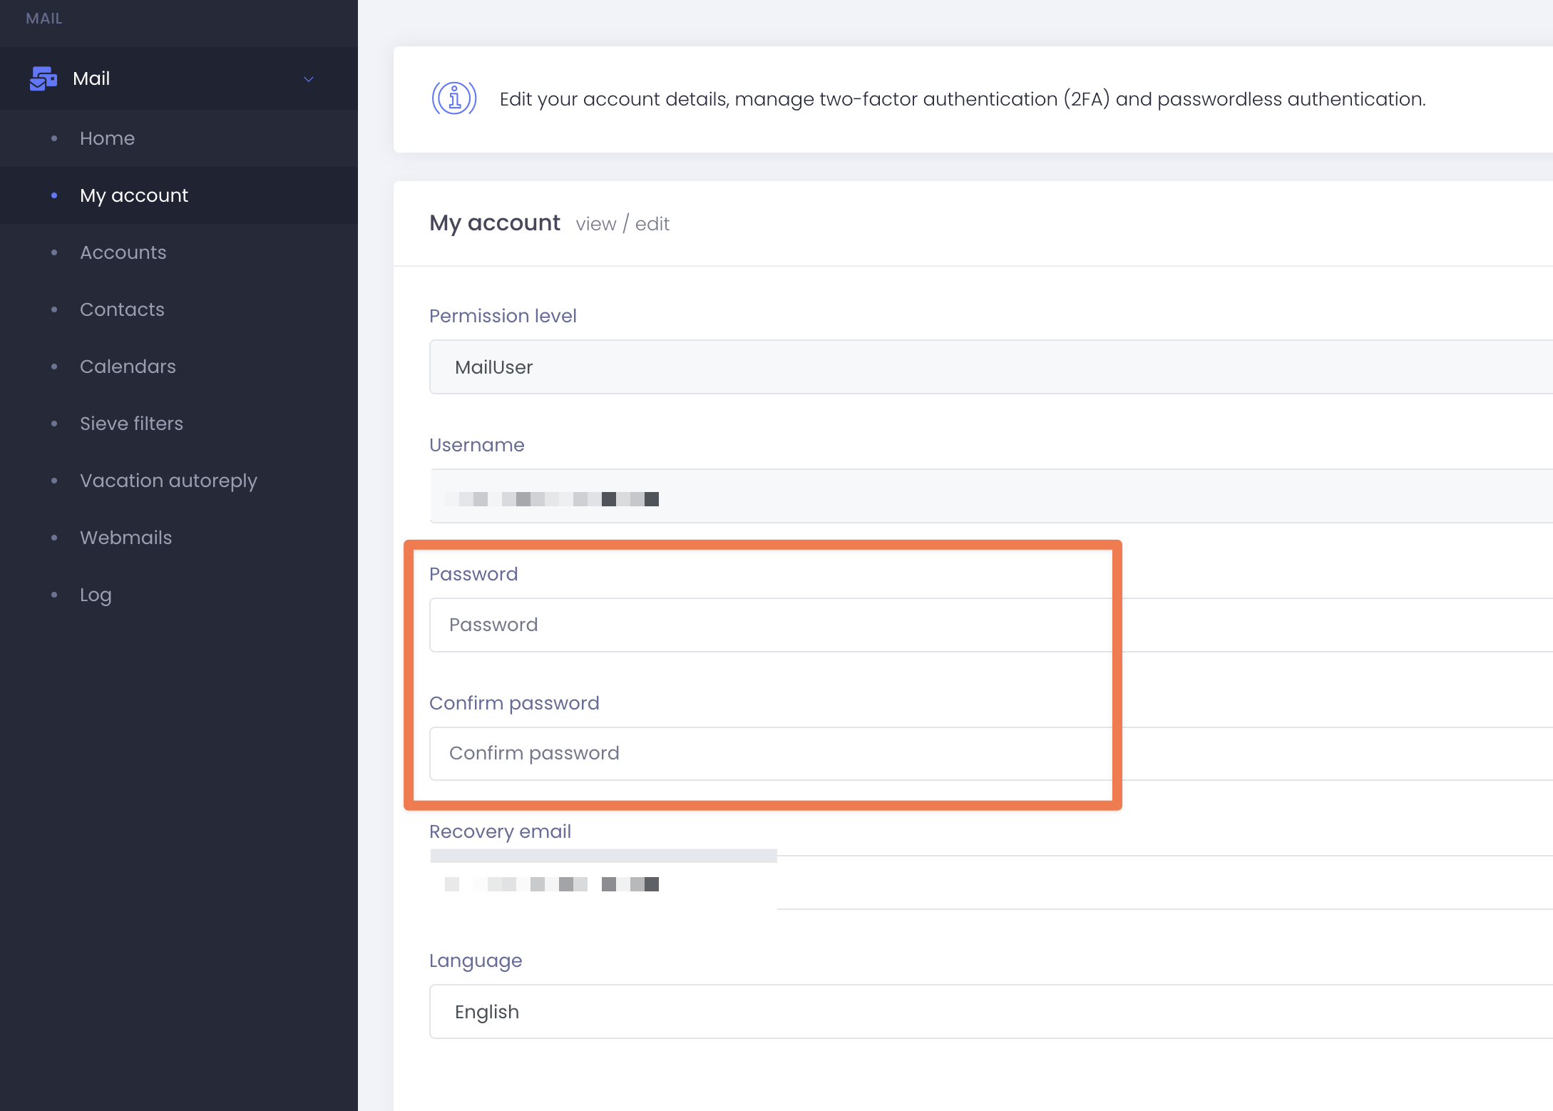Click the Permission level MailUser field

[990, 367]
